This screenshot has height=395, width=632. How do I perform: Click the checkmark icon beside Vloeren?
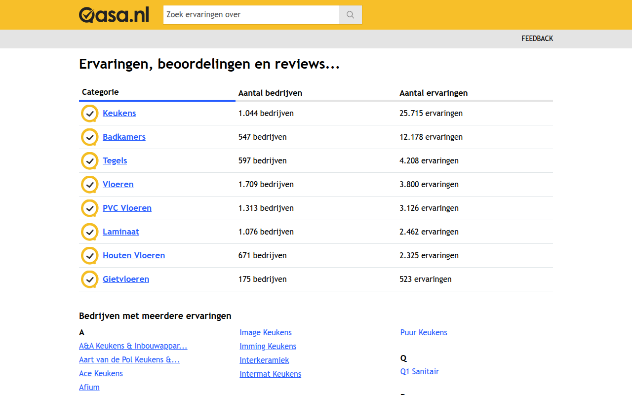(89, 185)
